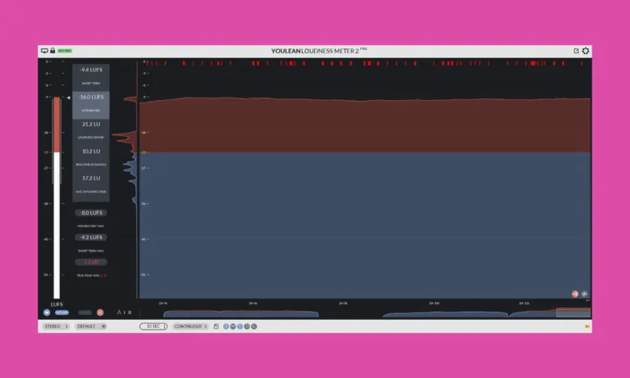Select the 10.2 LU realtime dynamics readout
The image size is (630, 378).
point(91,157)
